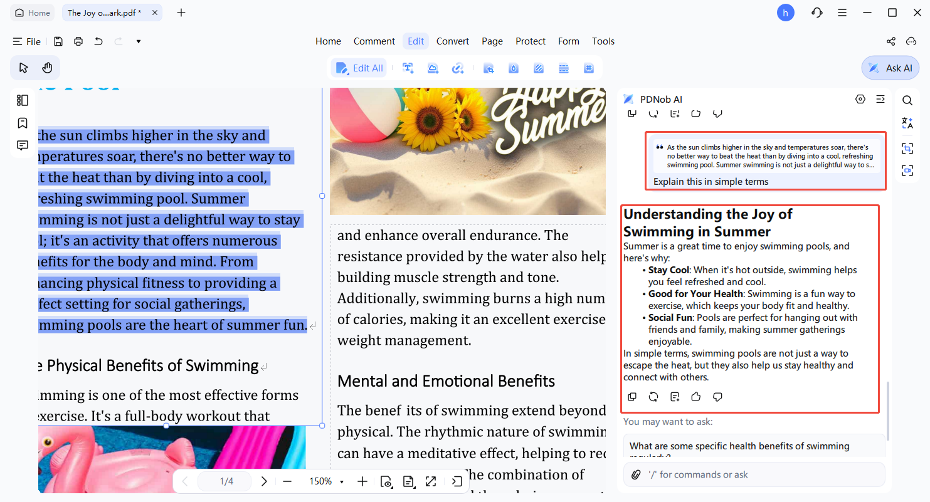Toggle the Hand pan tool
This screenshot has width=930, height=502.
pos(47,68)
